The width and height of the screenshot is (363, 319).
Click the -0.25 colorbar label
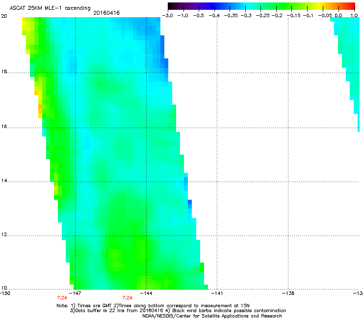263,16
